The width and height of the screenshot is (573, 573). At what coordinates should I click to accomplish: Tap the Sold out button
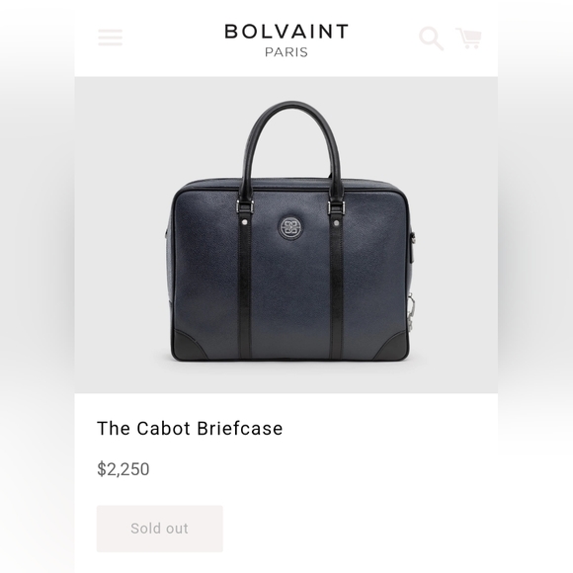click(160, 529)
